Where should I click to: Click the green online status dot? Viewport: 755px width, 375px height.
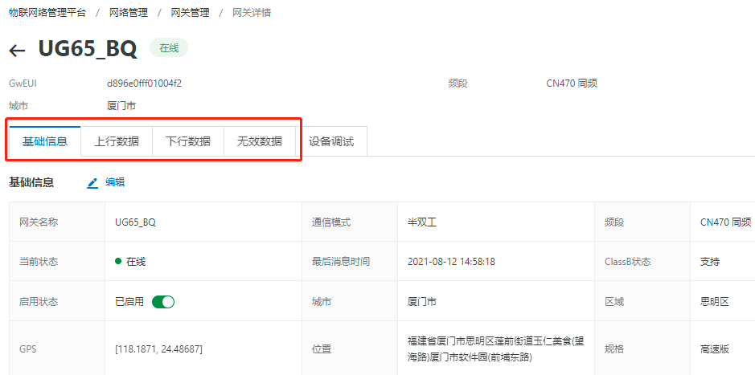point(119,262)
